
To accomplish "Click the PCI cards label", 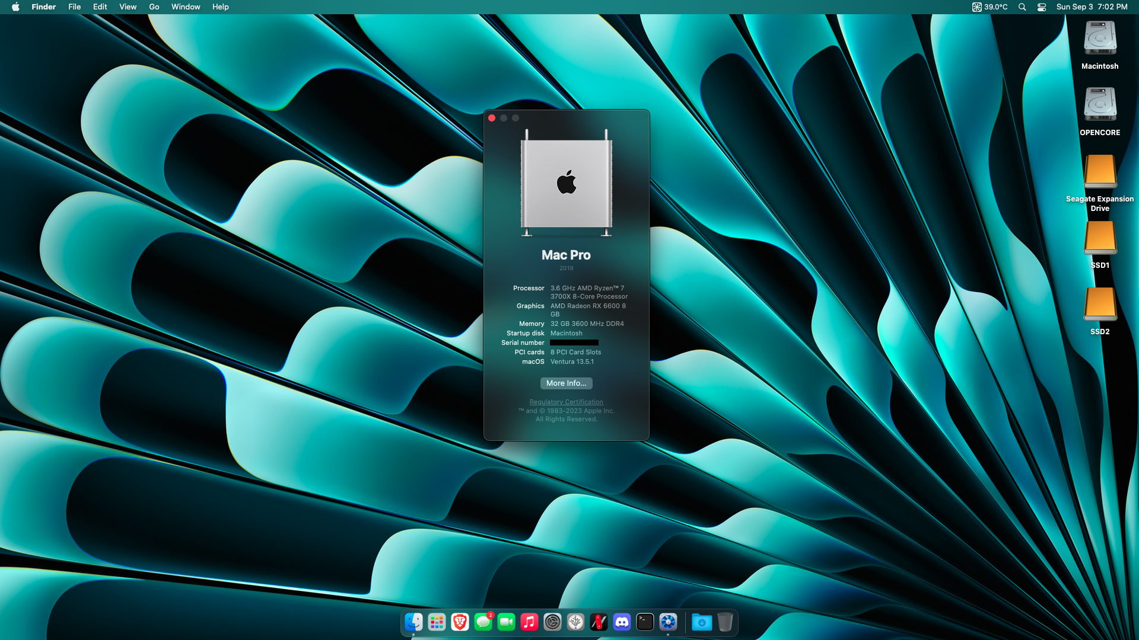I will [x=529, y=352].
